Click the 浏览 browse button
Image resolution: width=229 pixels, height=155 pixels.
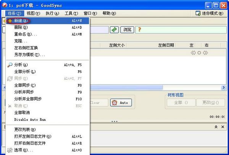point(127,30)
